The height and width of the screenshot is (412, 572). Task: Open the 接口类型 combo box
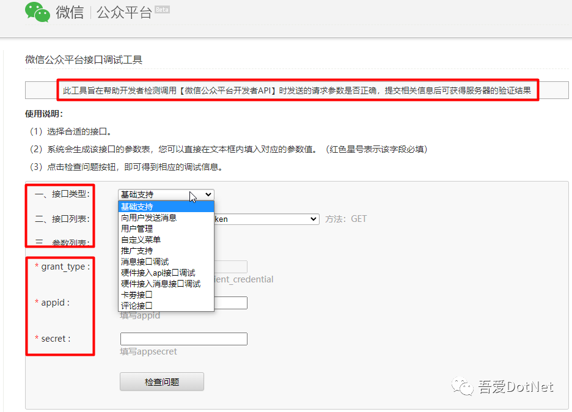(165, 194)
